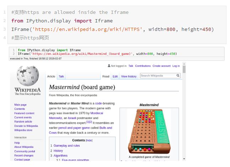The width and height of the screenshot is (230, 167).
Task: Follow the code link in intro
Action: 98,103
